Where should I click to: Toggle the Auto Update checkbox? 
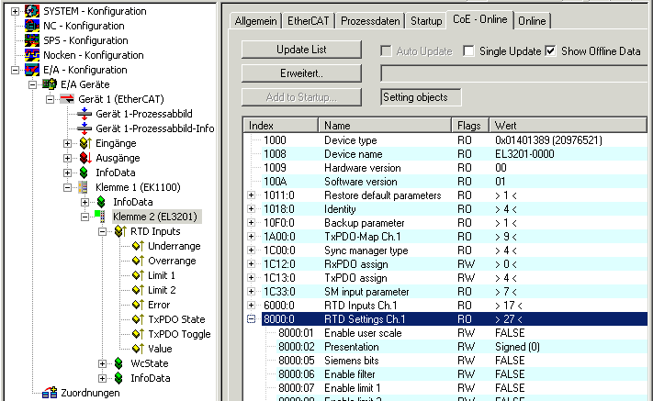coord(386,51)
